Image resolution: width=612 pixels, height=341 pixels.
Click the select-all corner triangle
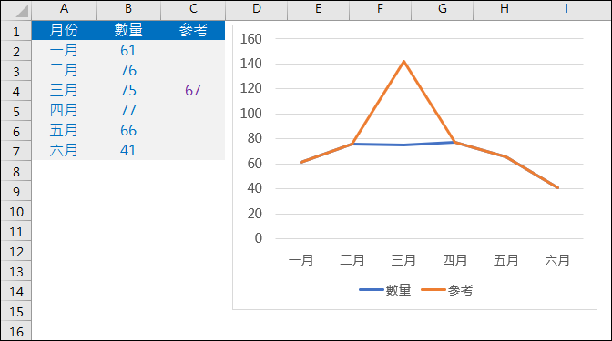click(x=22, y=12)
